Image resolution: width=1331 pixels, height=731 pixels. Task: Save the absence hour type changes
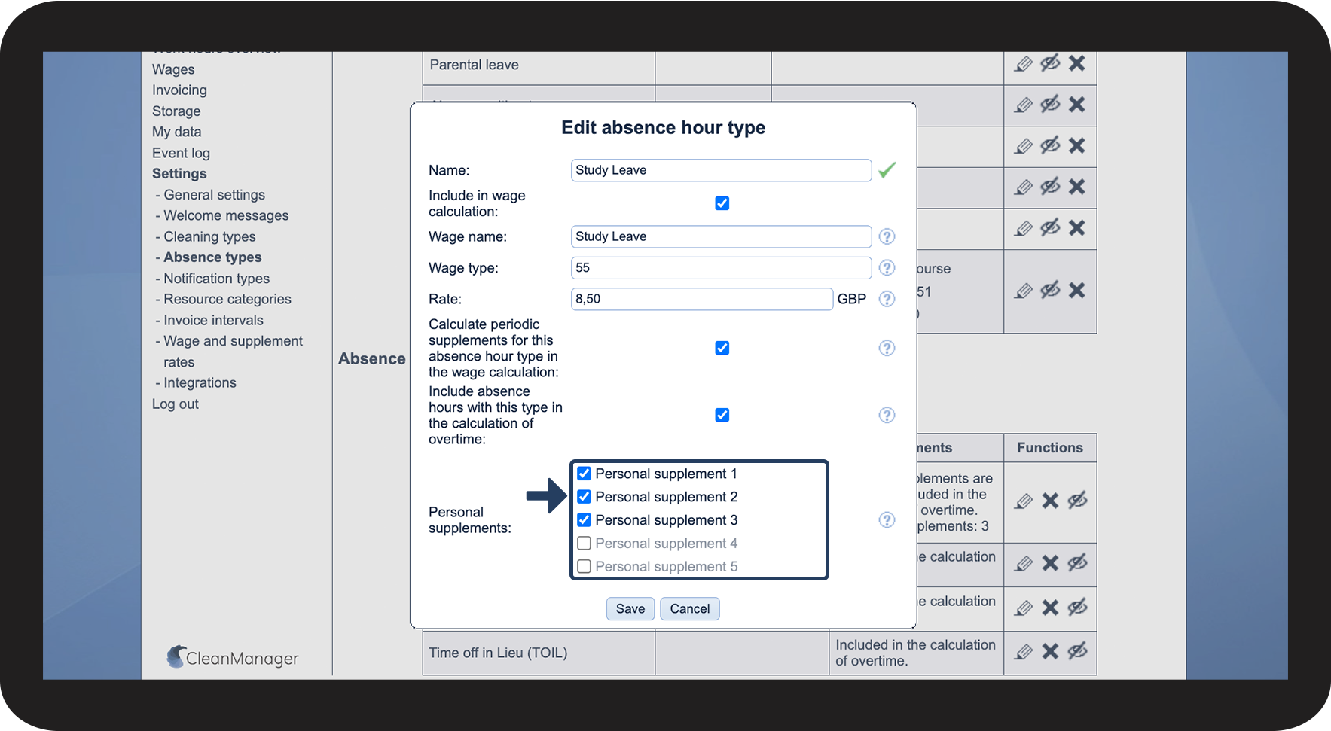pos(630,609)
